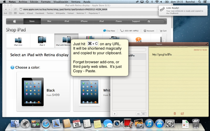Open iTunes music note in Dock
Viewport: 210px width, 131px height.
pyautogui.click(x=149, y=123)
